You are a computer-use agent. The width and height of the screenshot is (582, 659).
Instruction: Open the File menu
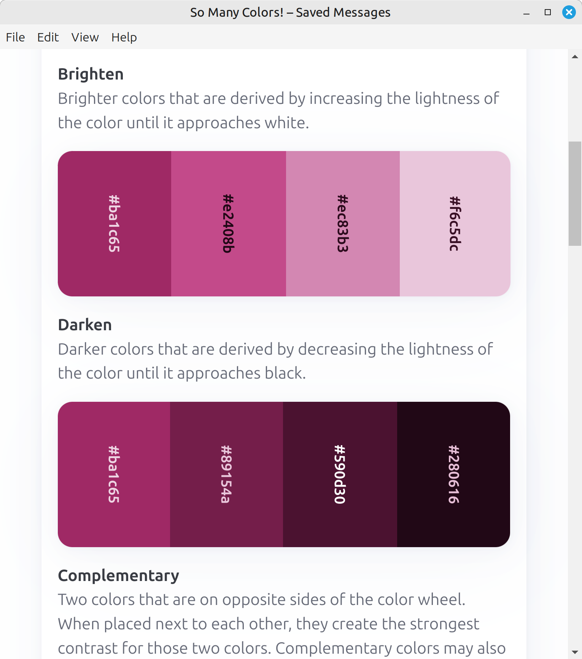click(16, 37)
